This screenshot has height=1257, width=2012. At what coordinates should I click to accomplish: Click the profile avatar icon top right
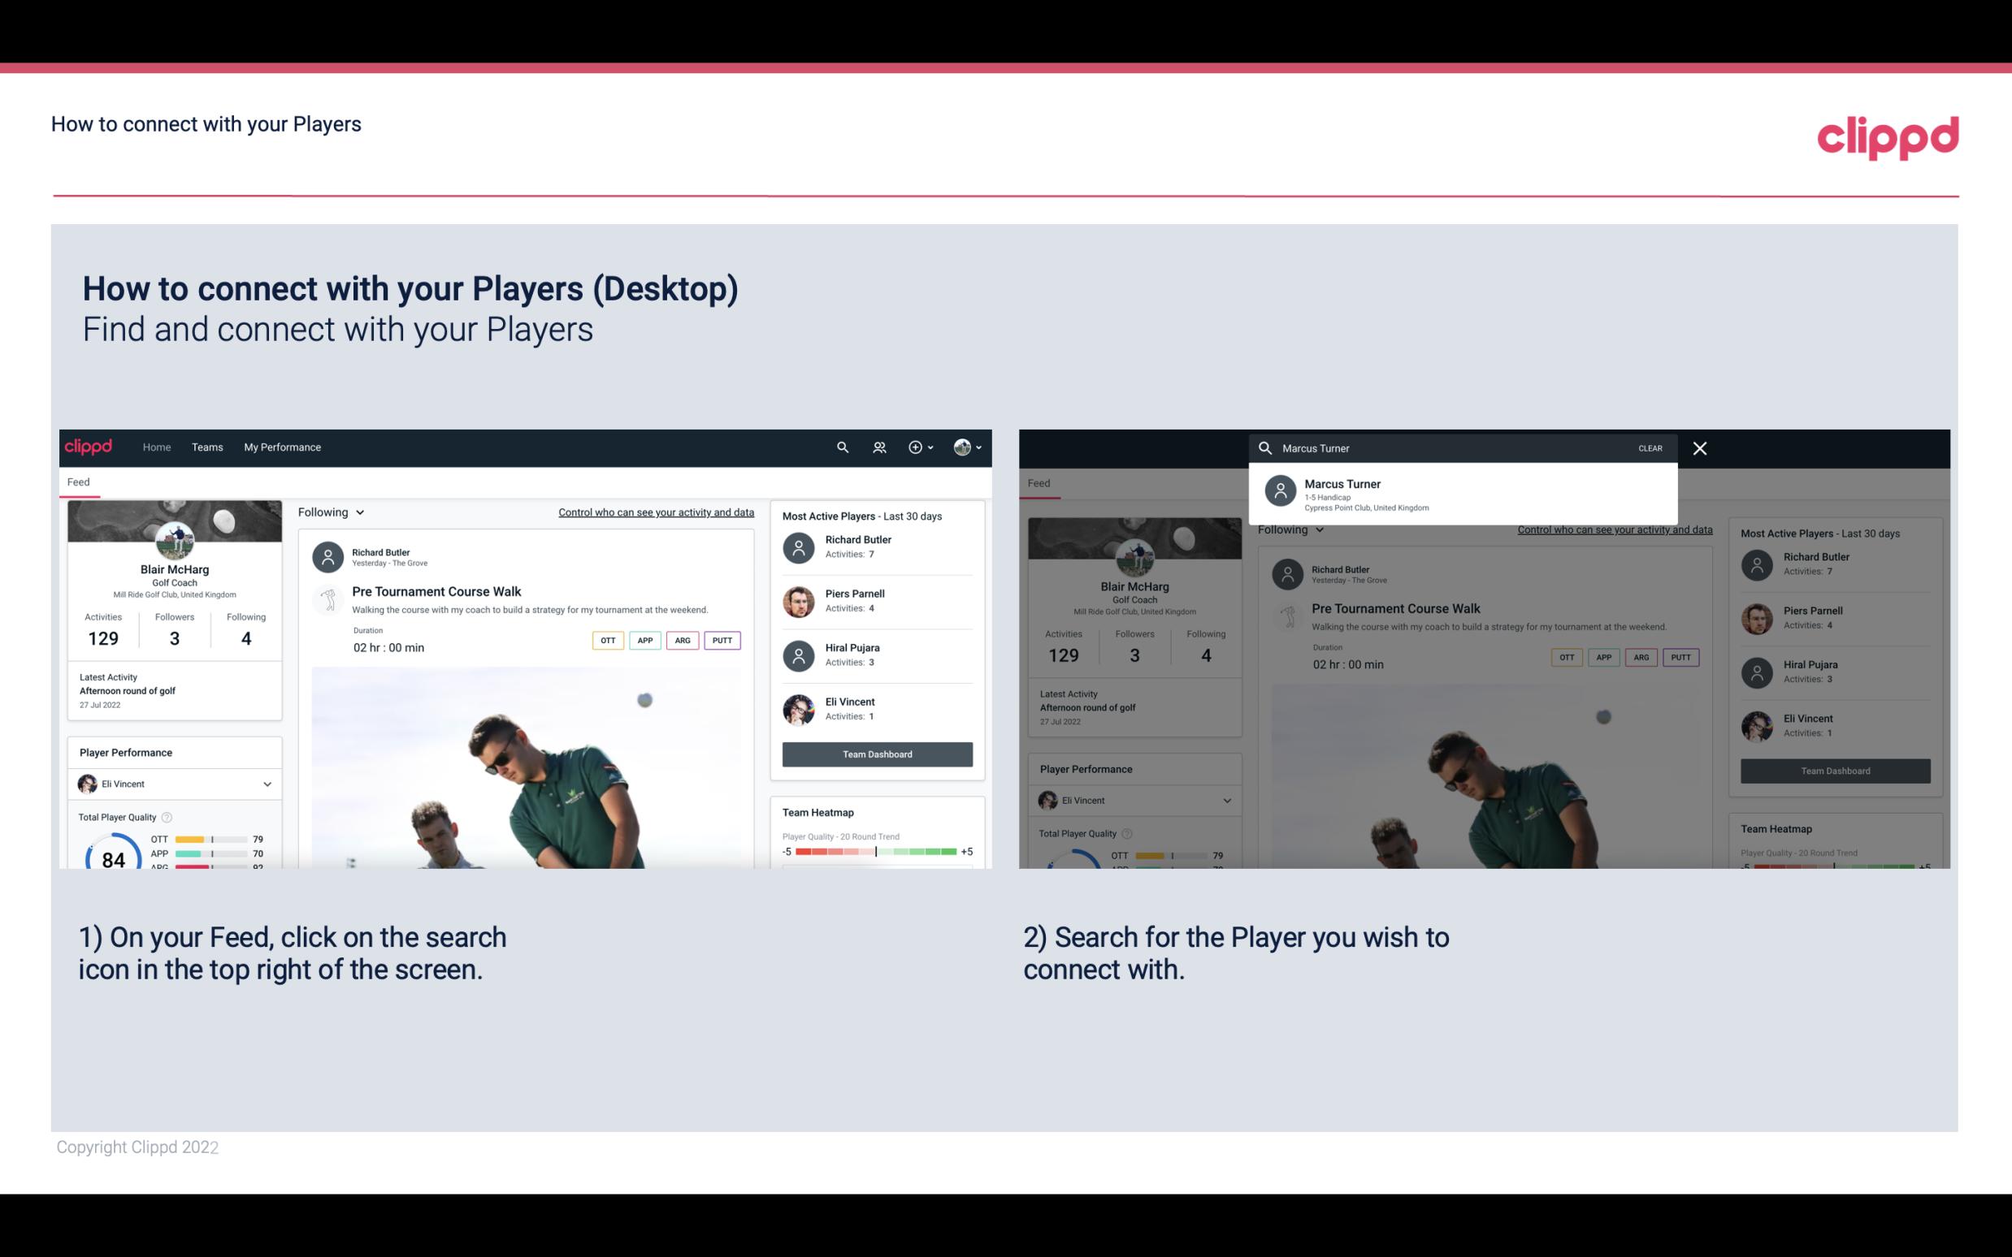tap(962, 447)
